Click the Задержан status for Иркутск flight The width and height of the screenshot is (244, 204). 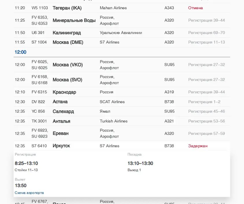(198, 146)
